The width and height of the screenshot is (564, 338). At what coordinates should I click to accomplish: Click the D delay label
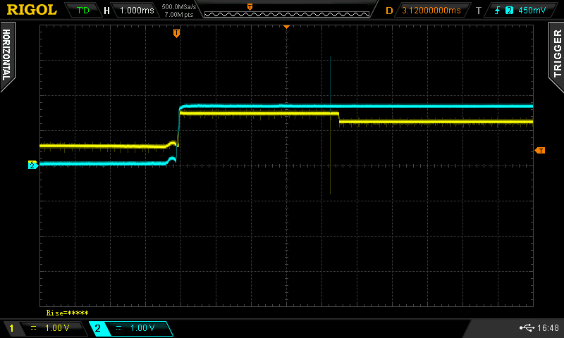coord(389,11)
